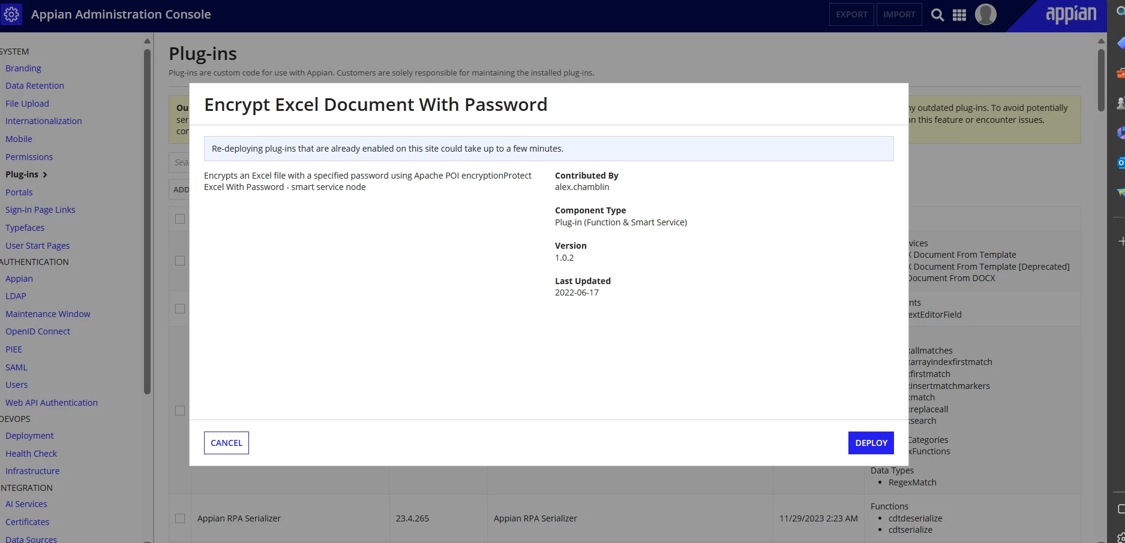Click the re-deploying plug-ins info banner
This screenshot has height=543, width=1125.
coord(548,149)
